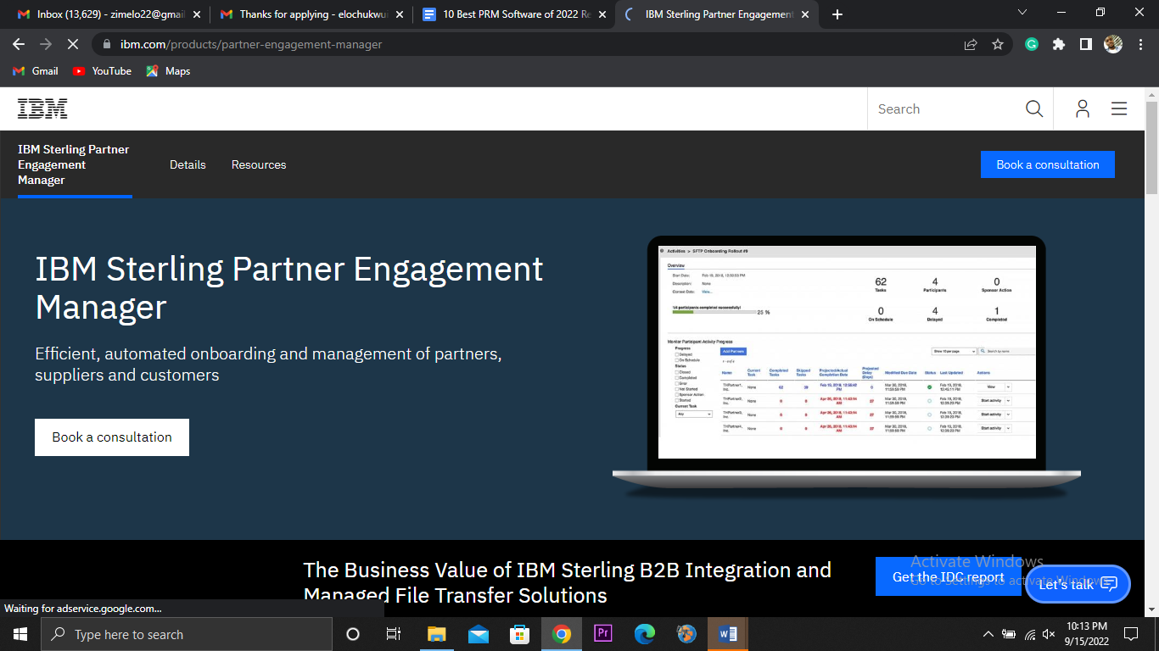The width and height of the screenshot is (1159, 651).
Task: Close the Gmail Inbox tab
Action: (x=197, y=14)
